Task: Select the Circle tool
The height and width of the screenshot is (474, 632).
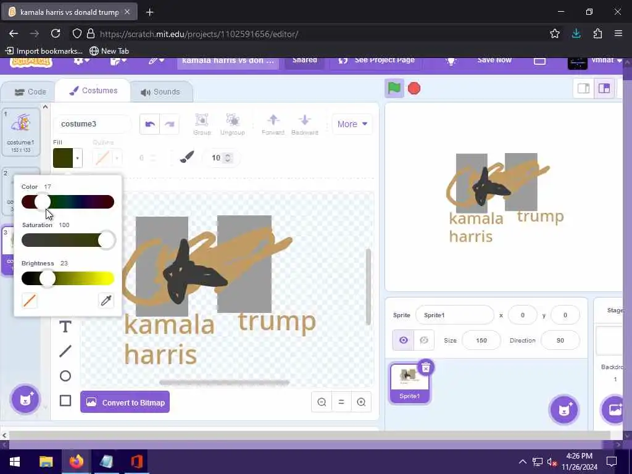Action: click(65, 376)
